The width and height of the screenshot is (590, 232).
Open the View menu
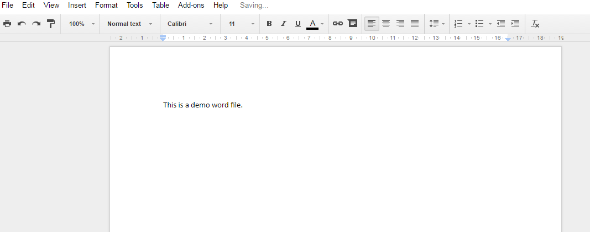[x=51, y=6]
